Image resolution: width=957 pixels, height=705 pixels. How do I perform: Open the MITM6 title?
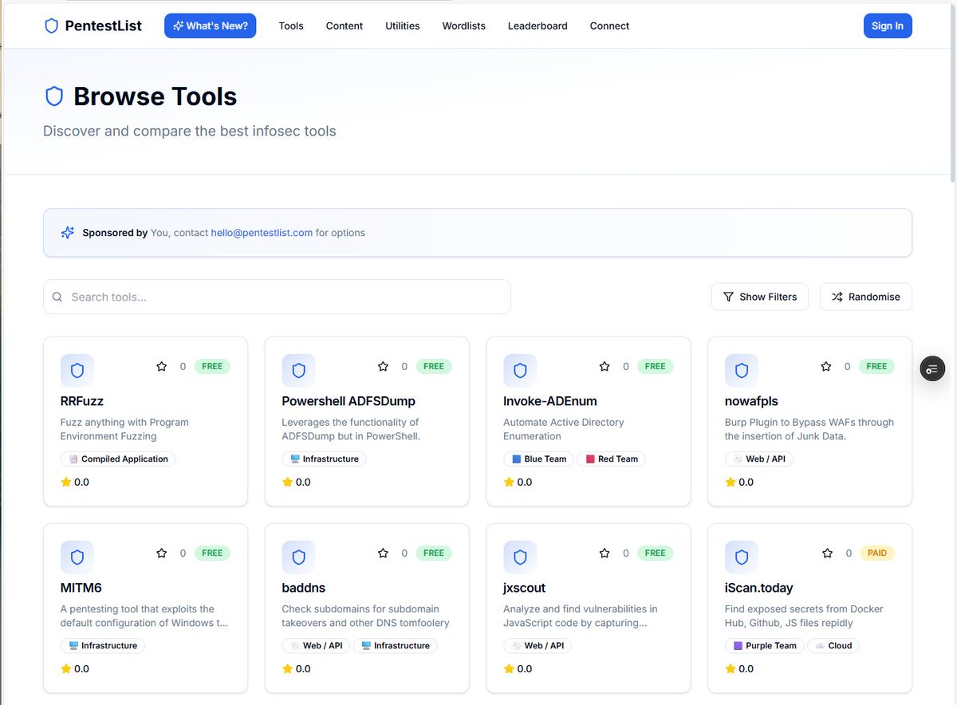click(x=81, y=588)
